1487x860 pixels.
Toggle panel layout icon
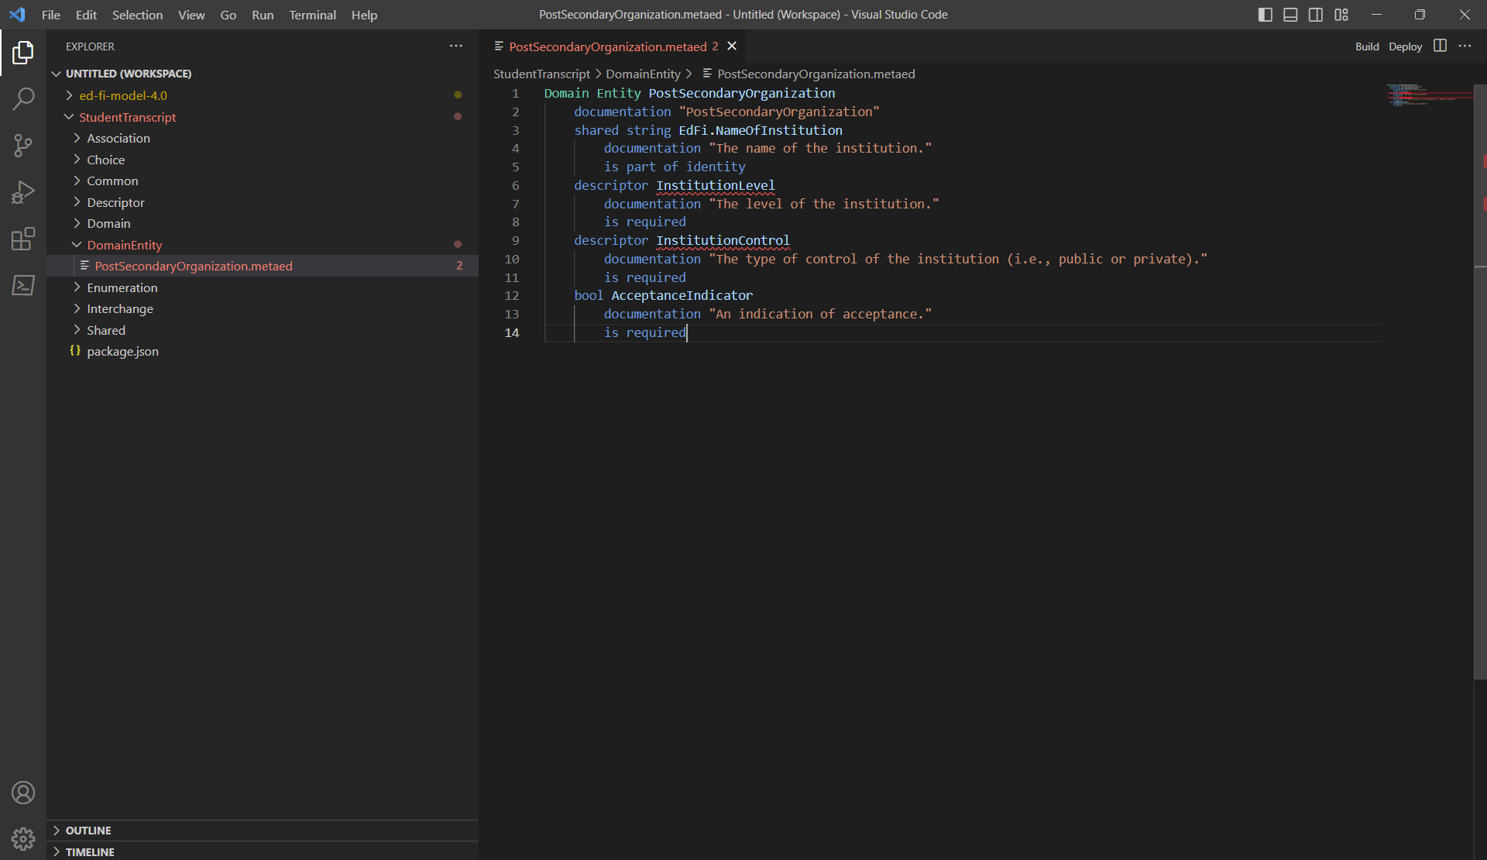point(1290,15)
